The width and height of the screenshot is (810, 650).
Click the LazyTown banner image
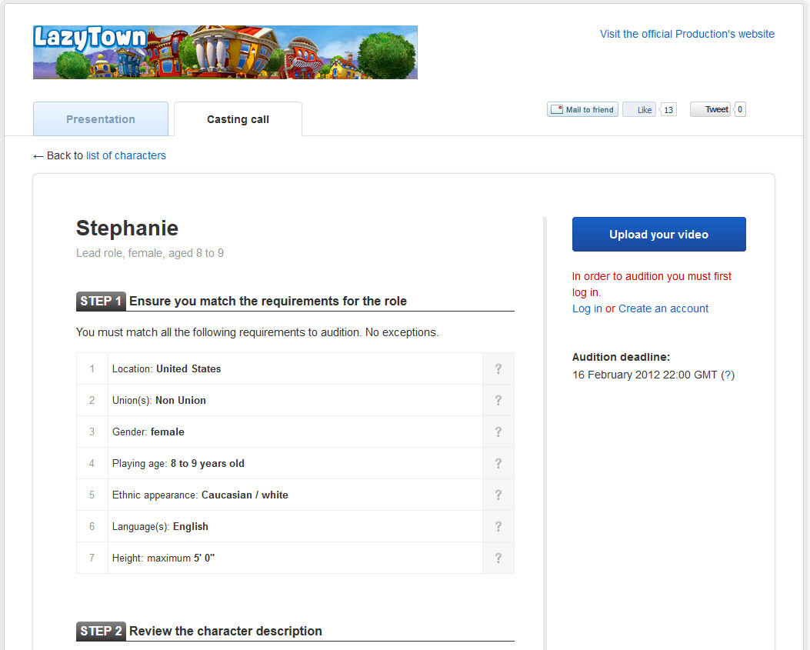coord(225,52)
